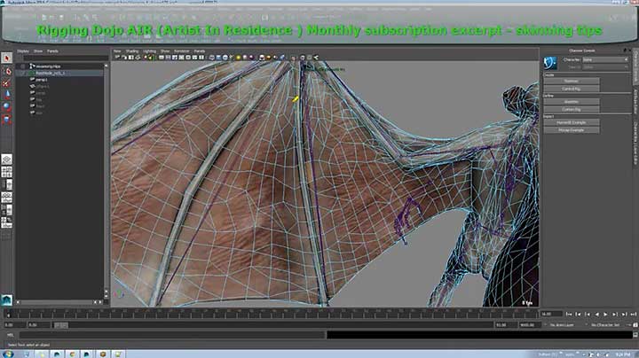Click Skeleton button under Create section

click(x=572, y=81)
